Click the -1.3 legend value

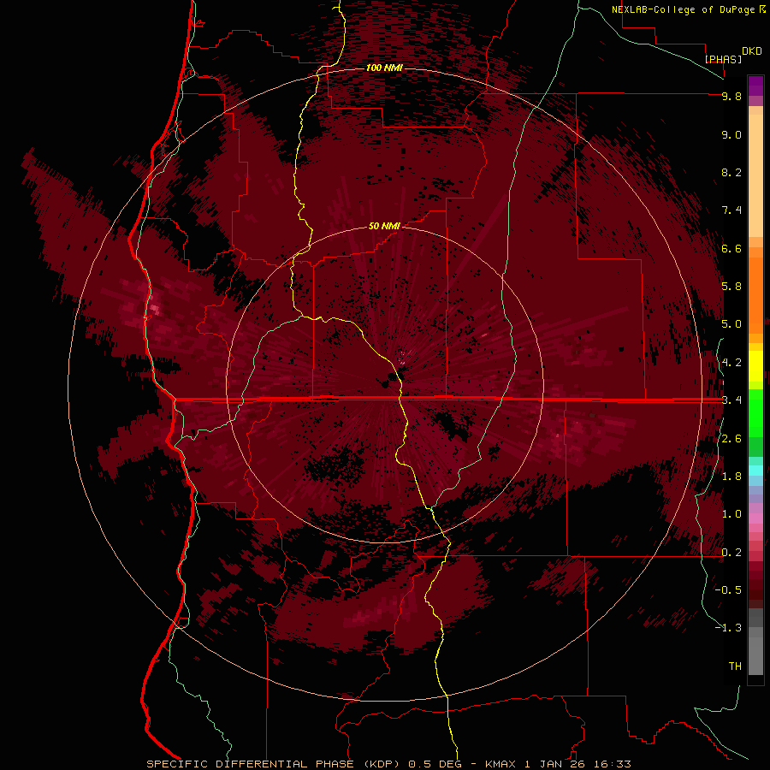pyautogui.click(x=728, y=628)
